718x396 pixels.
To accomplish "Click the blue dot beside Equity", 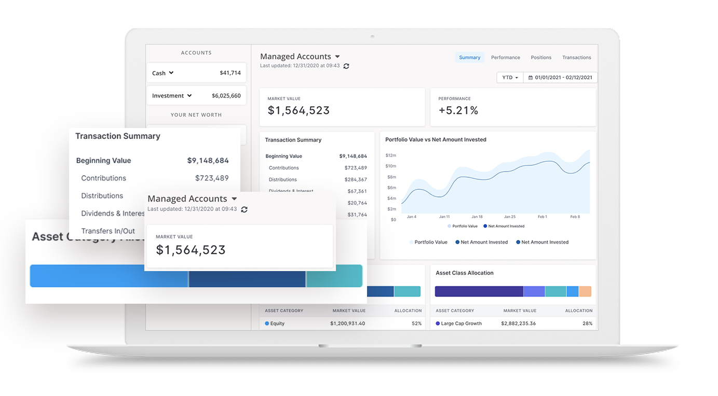I will point(267,323).
